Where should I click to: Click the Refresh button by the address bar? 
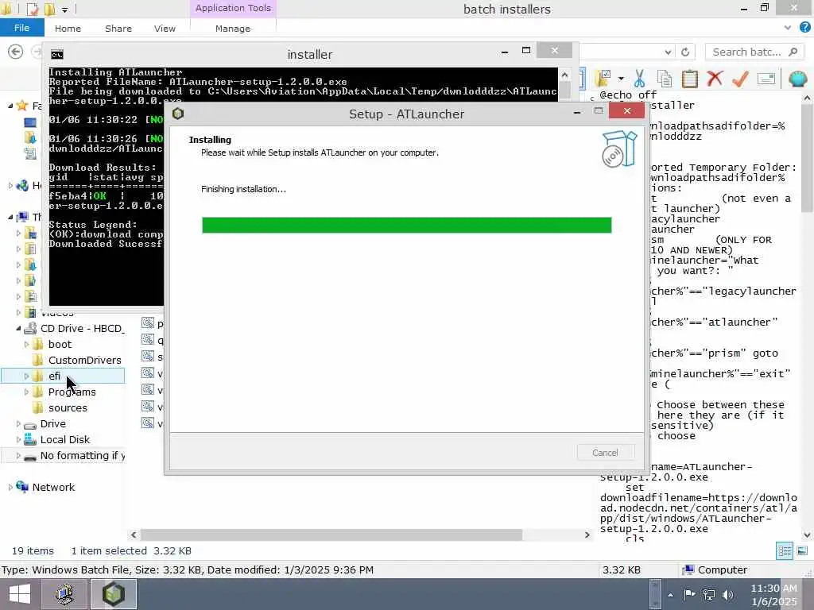685,52
